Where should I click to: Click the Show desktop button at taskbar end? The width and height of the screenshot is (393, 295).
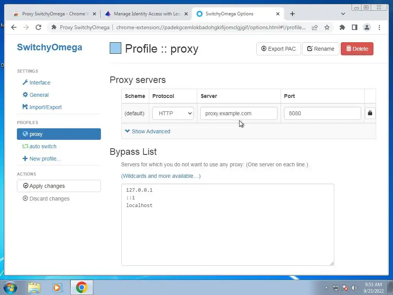390,287
